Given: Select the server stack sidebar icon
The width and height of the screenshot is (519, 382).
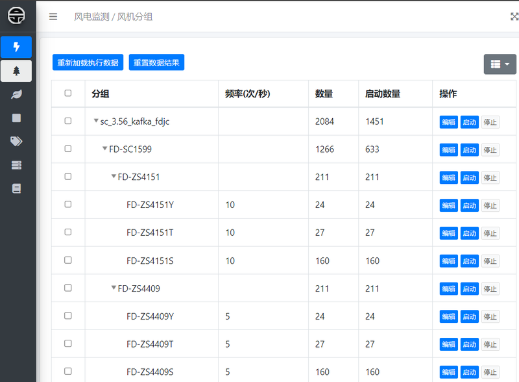Looking at the screenshot, I should (16, 165).
